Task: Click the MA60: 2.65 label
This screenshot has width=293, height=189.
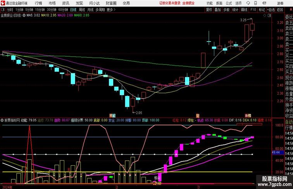Action: (x=82, y=16)
